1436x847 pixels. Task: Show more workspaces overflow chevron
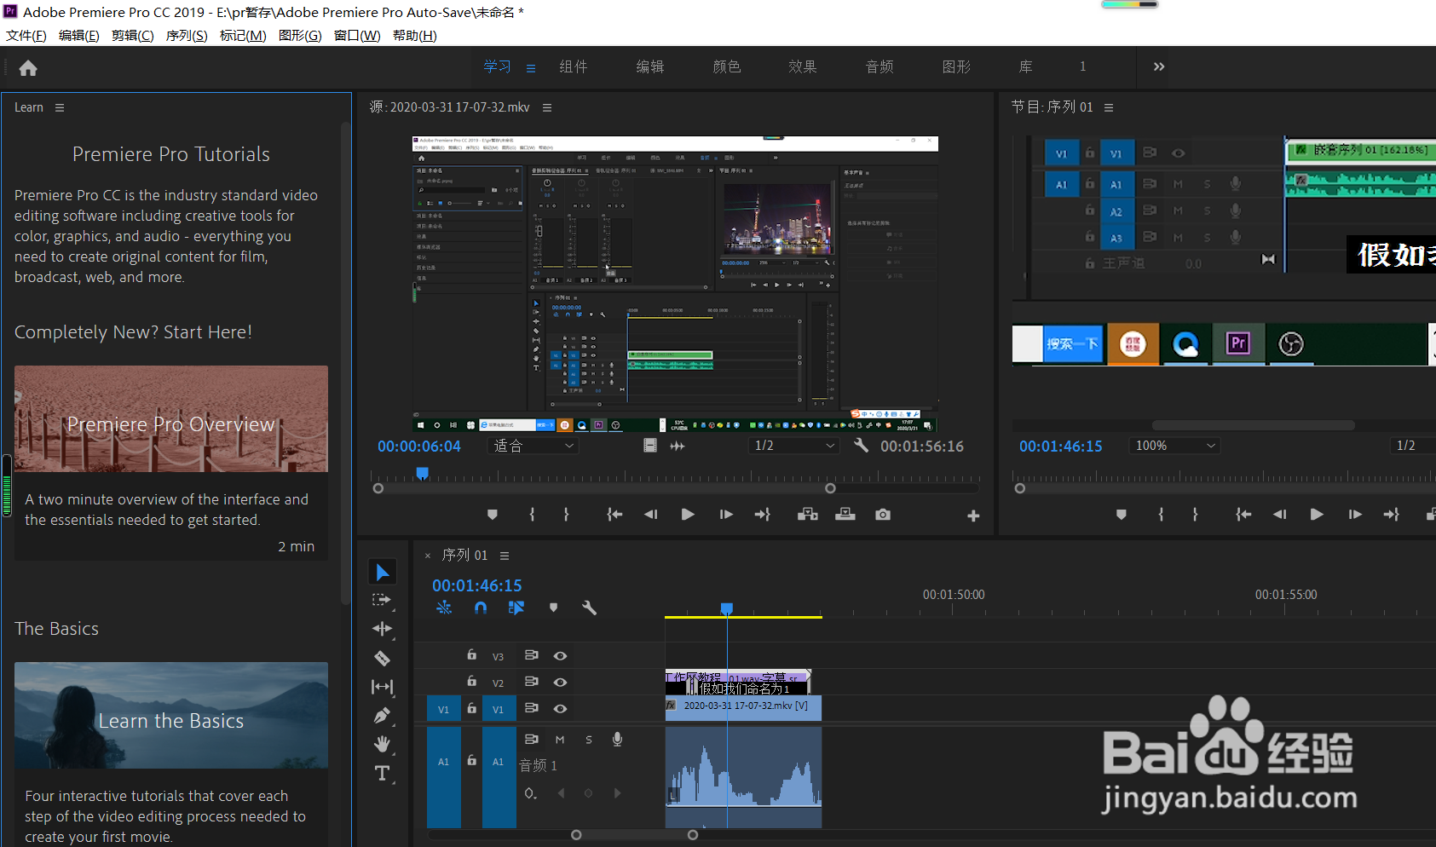(1159, 66)
